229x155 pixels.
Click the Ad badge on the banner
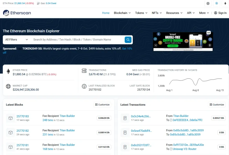(x=209, y=32)
